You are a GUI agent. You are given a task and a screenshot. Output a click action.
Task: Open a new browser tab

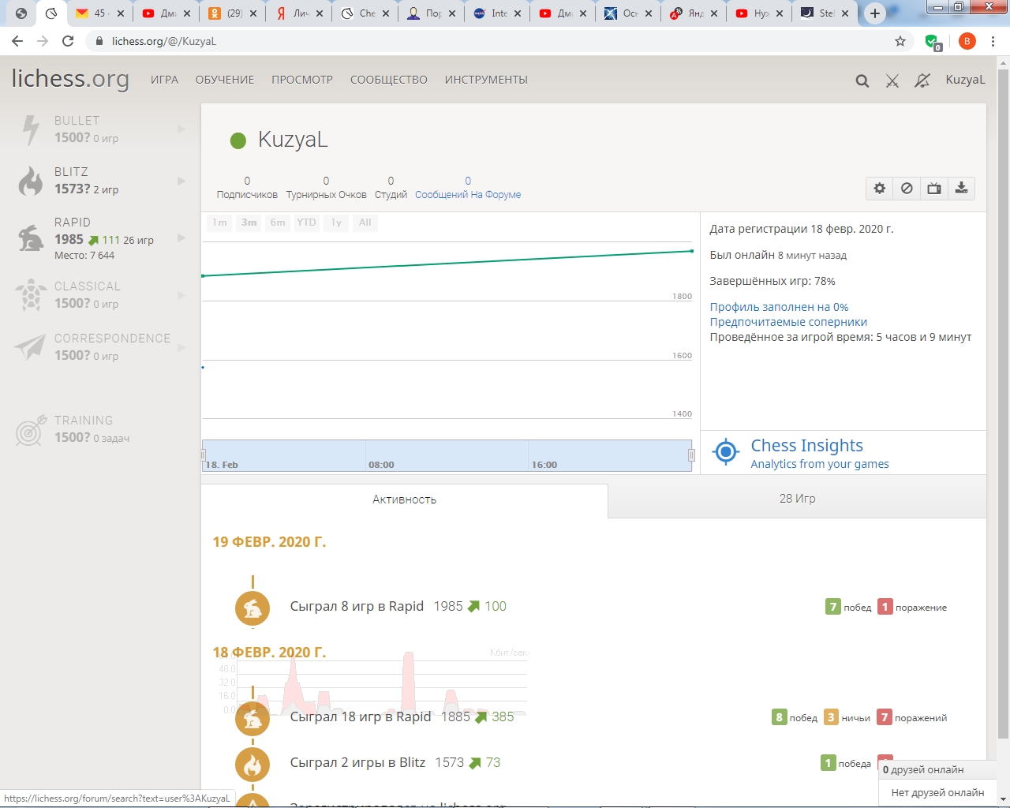[x=874, y=13]
